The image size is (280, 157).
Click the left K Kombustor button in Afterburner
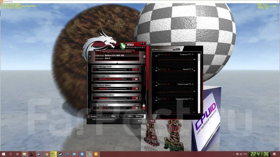[90, 56]
